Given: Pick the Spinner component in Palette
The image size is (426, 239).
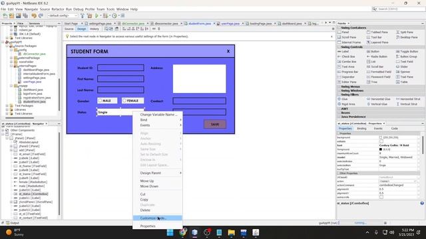Looking at the screenshot, I should 403,72.
